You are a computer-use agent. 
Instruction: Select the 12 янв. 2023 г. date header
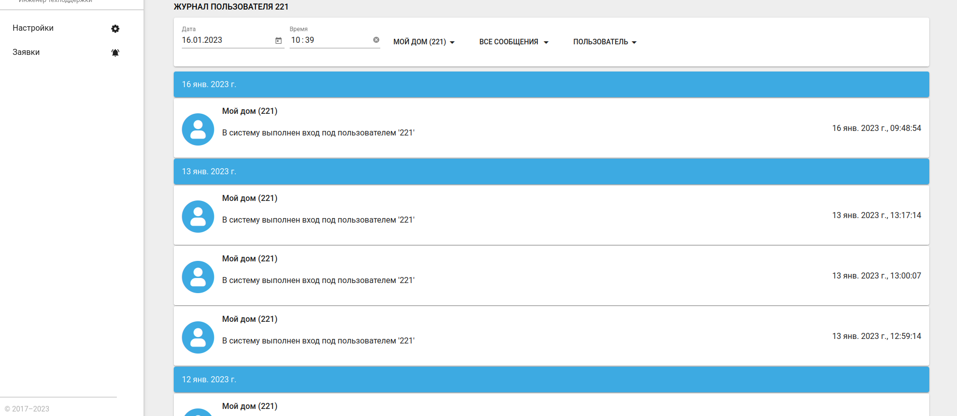point(552,380)
